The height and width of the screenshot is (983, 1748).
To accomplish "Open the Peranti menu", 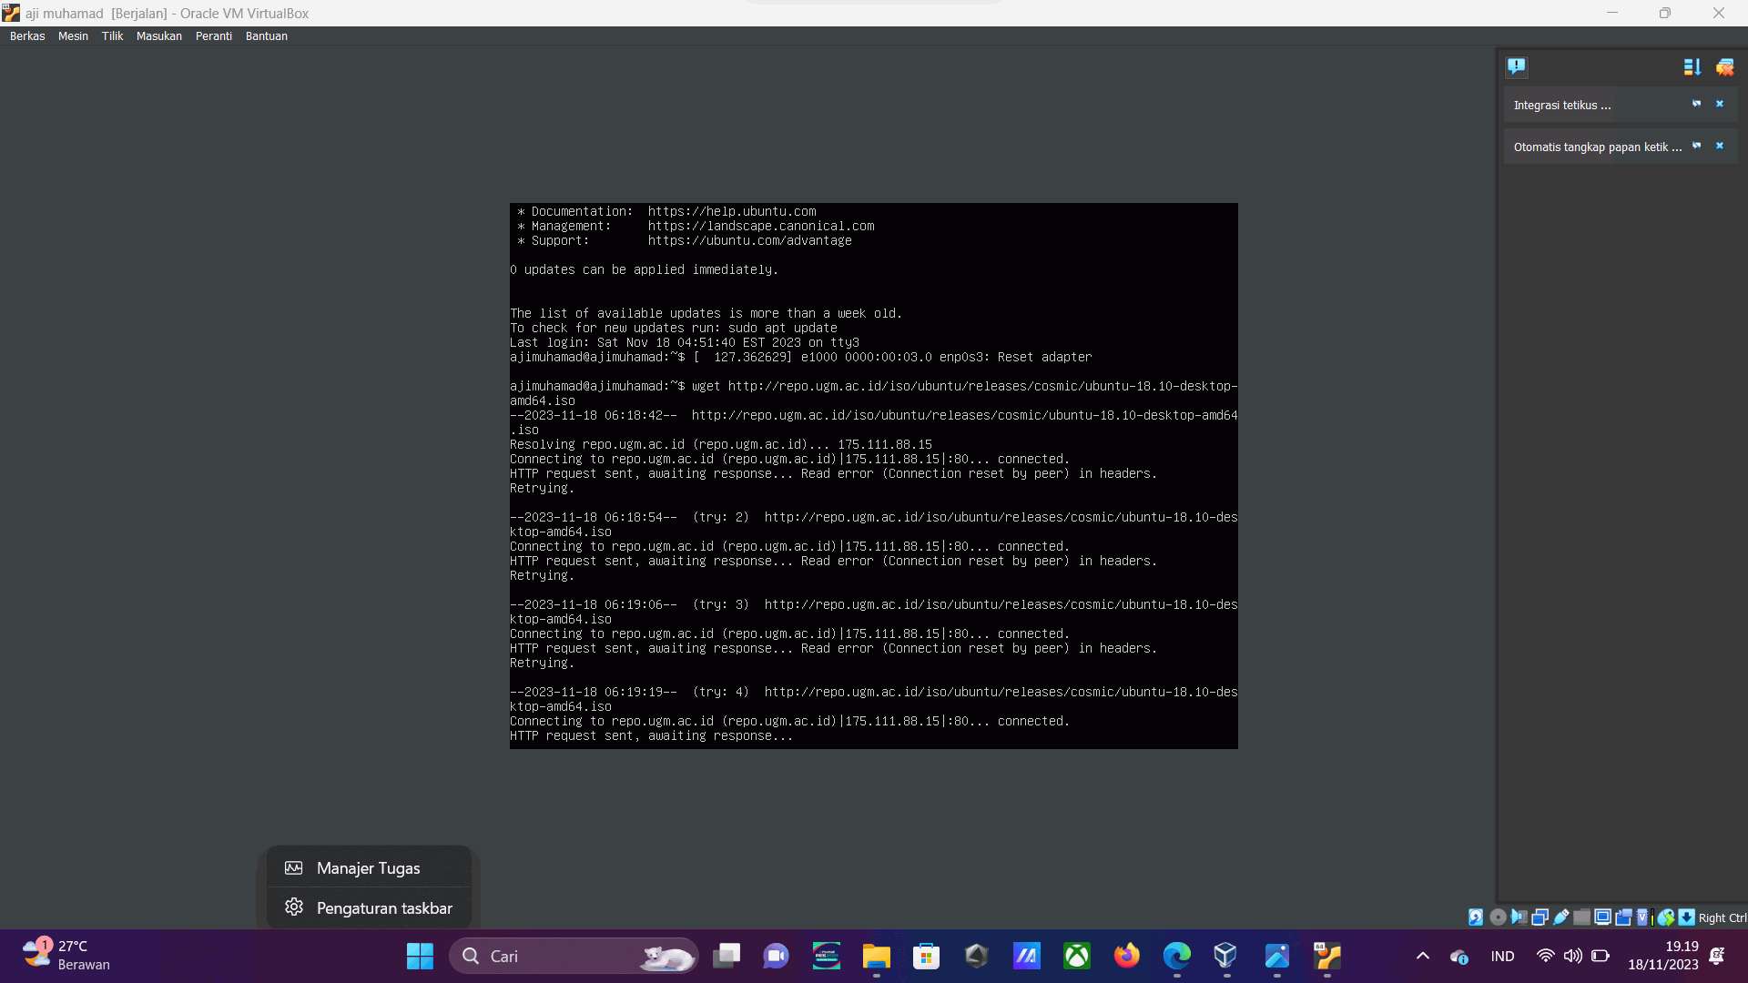I will [214, 36].
